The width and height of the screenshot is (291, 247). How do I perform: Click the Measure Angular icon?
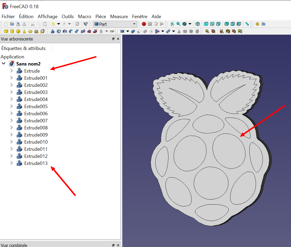pos(214,32)
